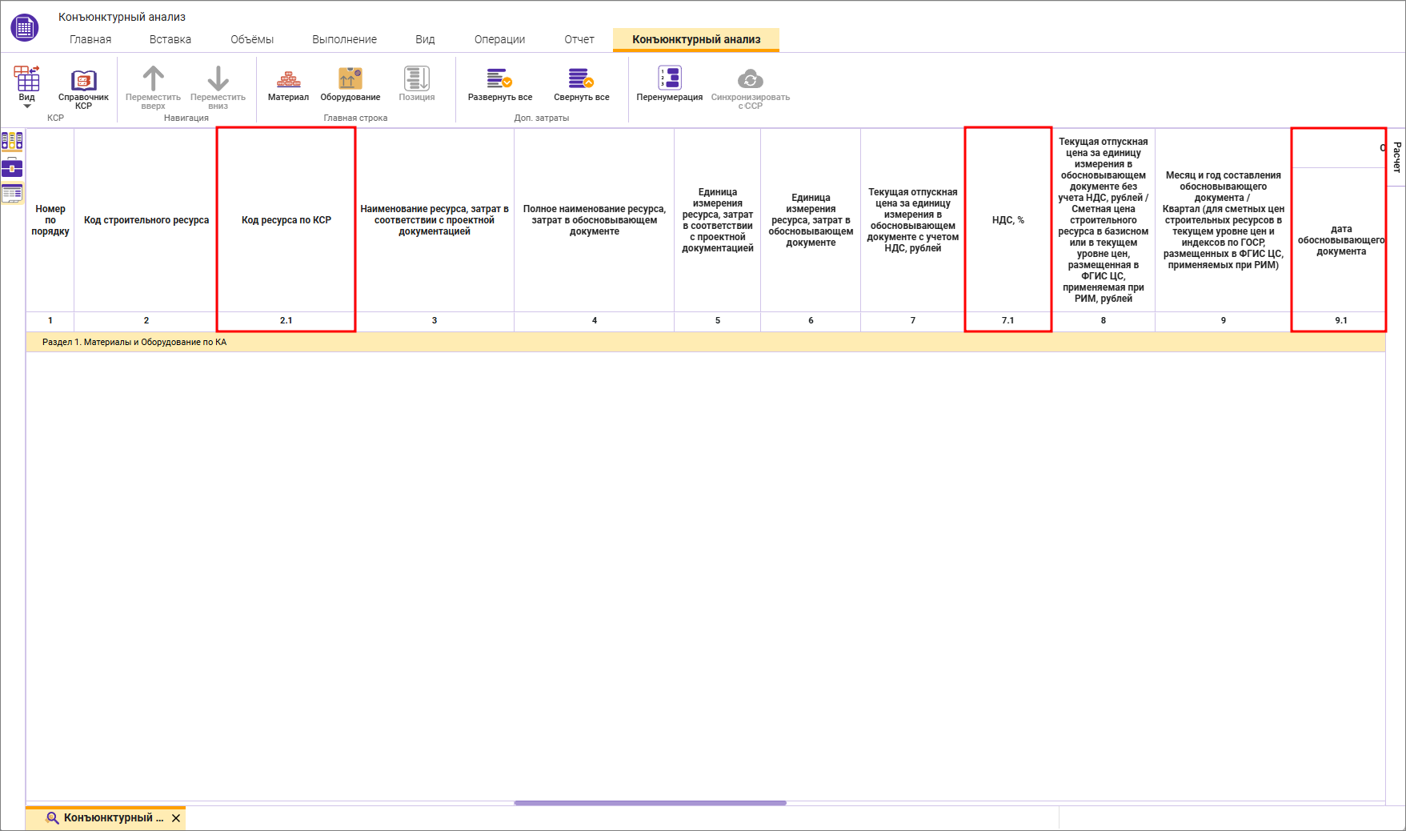The width and height of the screenshot is (1406, 831).
Task: Open the Операции ribbon tab
Action: (499, 39)
